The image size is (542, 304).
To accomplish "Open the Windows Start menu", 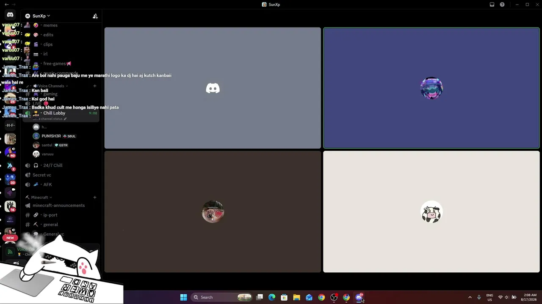I will (x=183, y=297).
